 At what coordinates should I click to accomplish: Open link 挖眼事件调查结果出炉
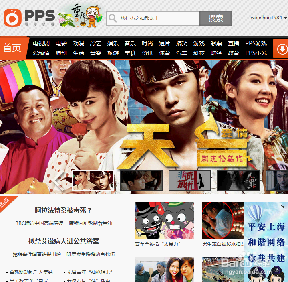tap(37, 254)
